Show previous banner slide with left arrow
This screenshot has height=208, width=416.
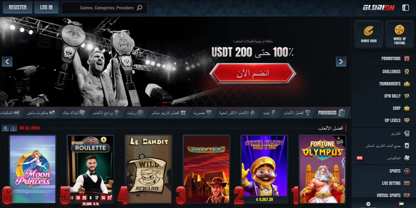tap(7, 62)
